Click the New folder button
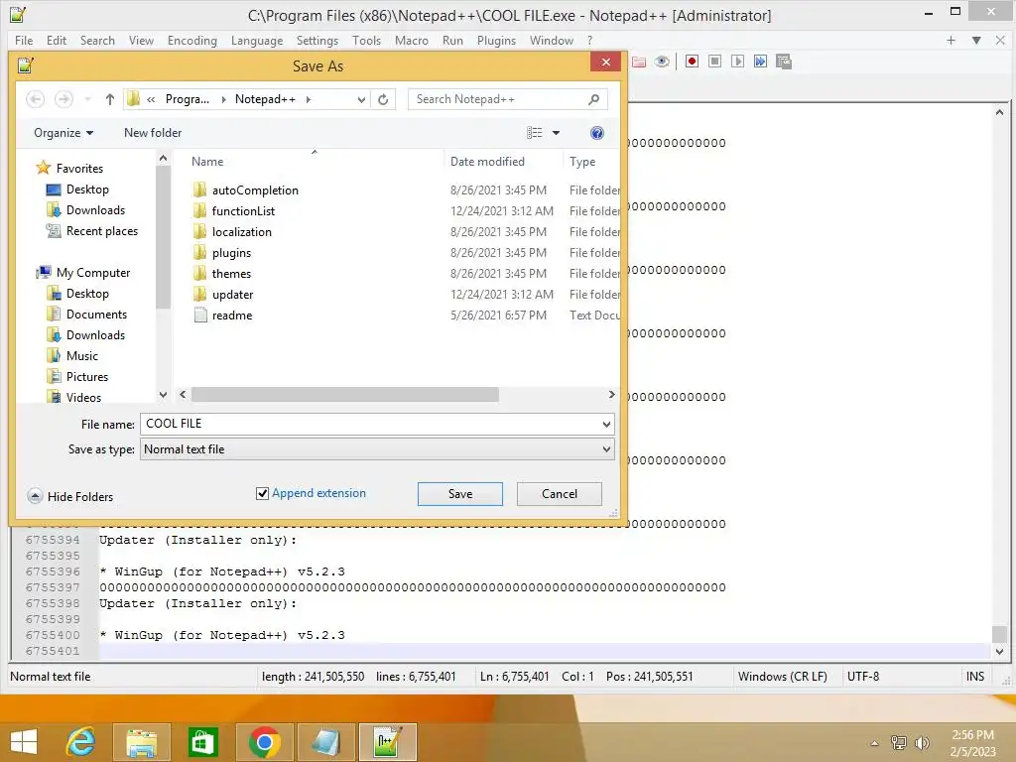 click(x=153, y=133)
